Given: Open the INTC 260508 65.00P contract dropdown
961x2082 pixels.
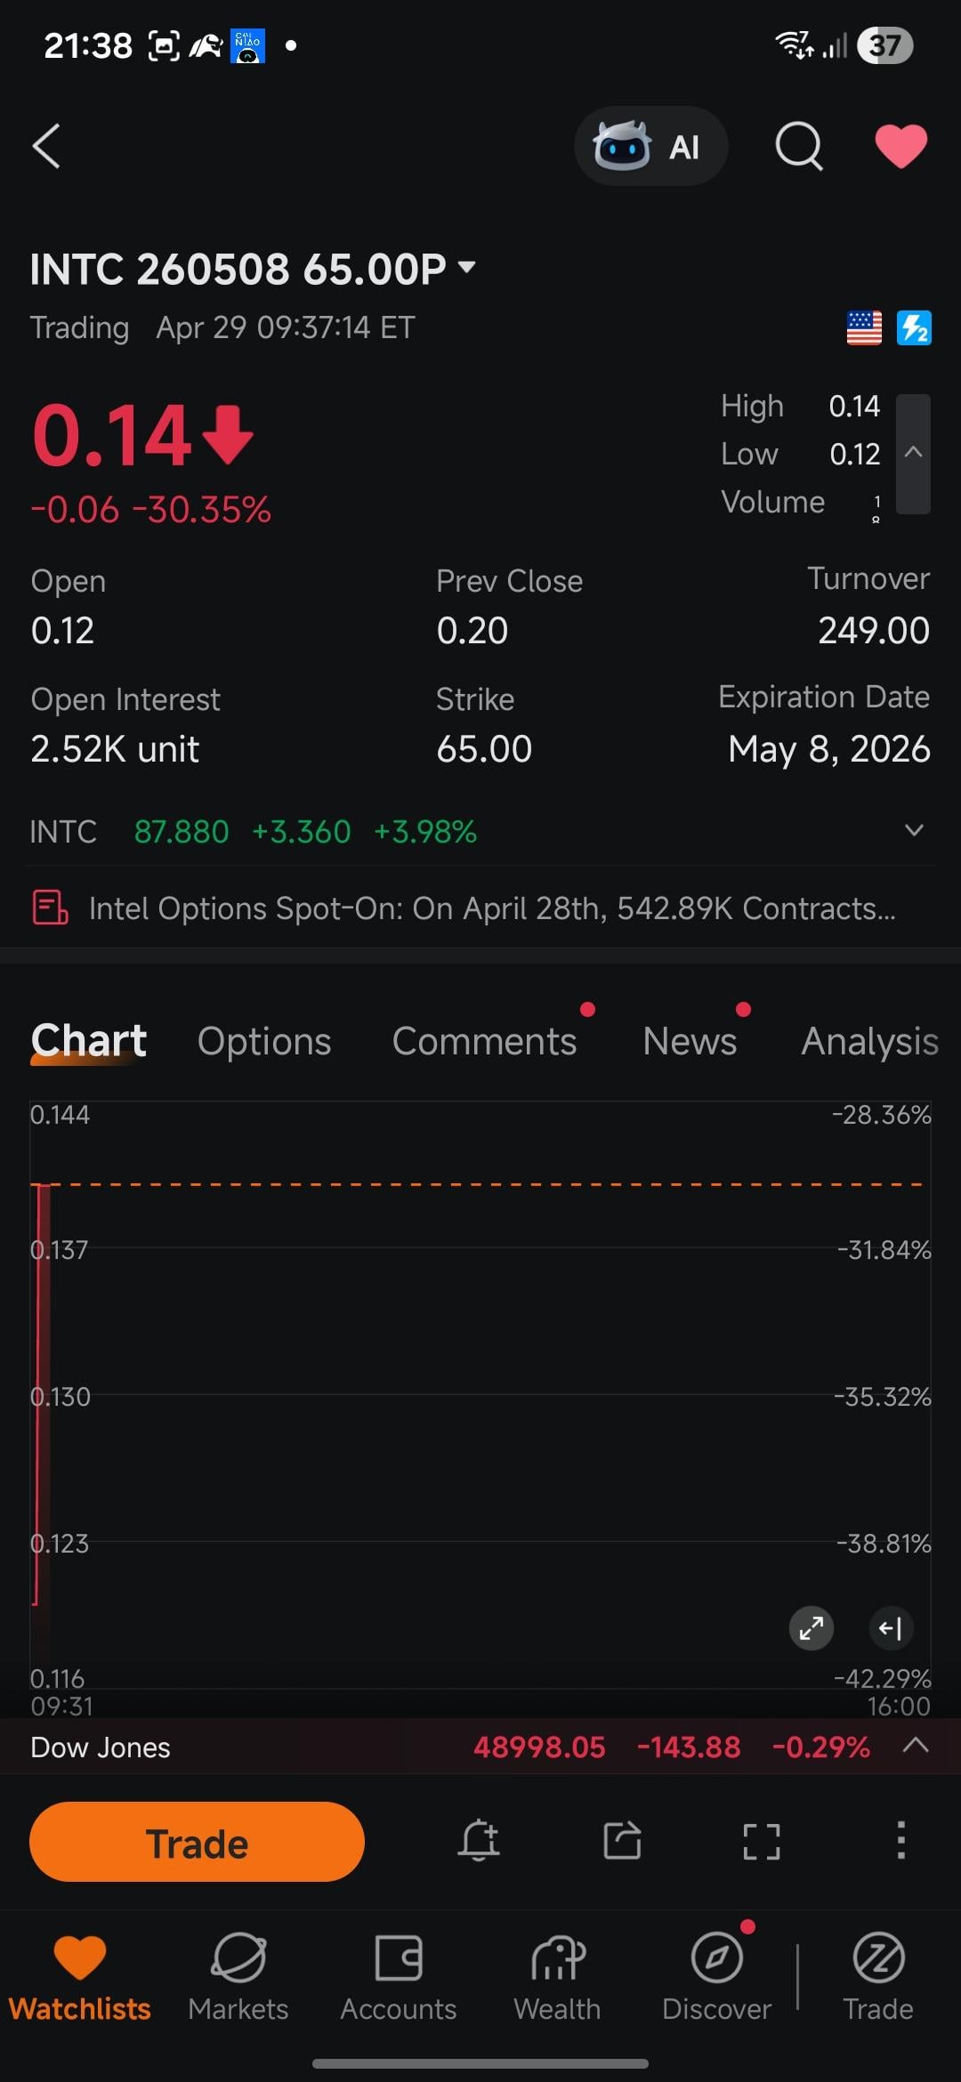Looking at the screenshot, I should tap(466, 267).
